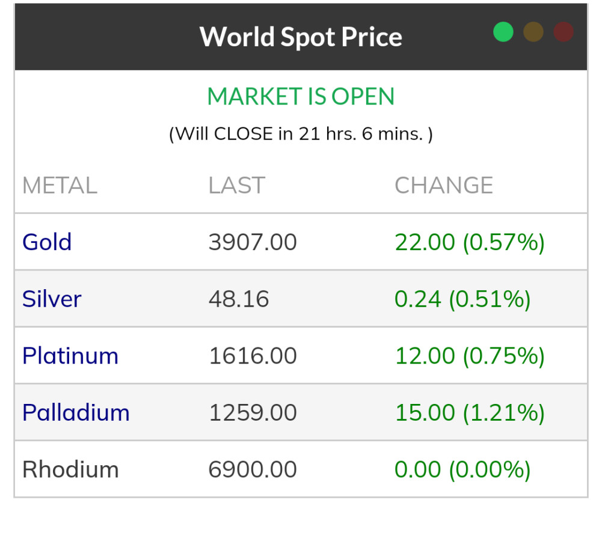Click the MARKET IS OPEN status text
This screenshot has width=602, height=541.
pyautogui.click(x=301, y=97)
